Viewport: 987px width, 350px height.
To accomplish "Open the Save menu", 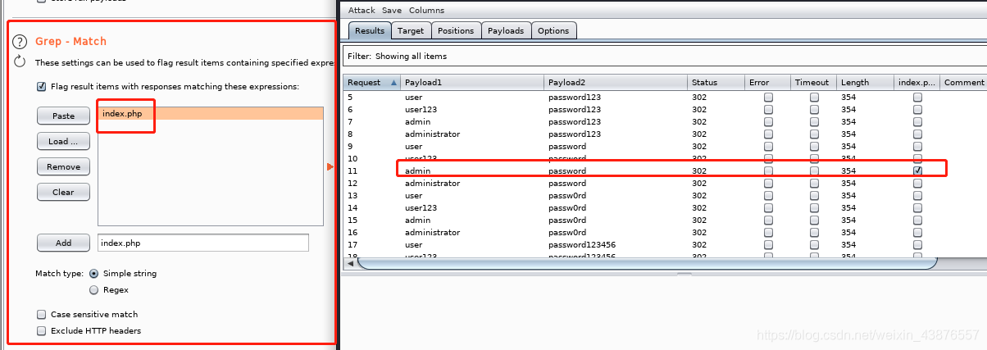I will point(392,10).
